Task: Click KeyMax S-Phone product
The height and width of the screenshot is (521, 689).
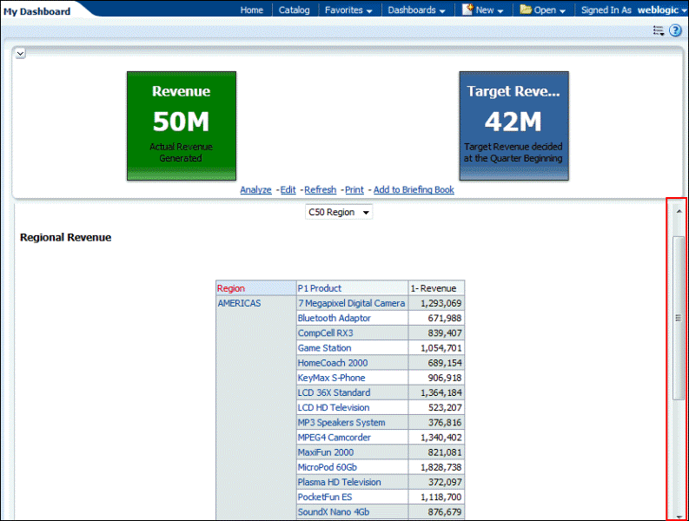Action: click(x=331, y=378)
